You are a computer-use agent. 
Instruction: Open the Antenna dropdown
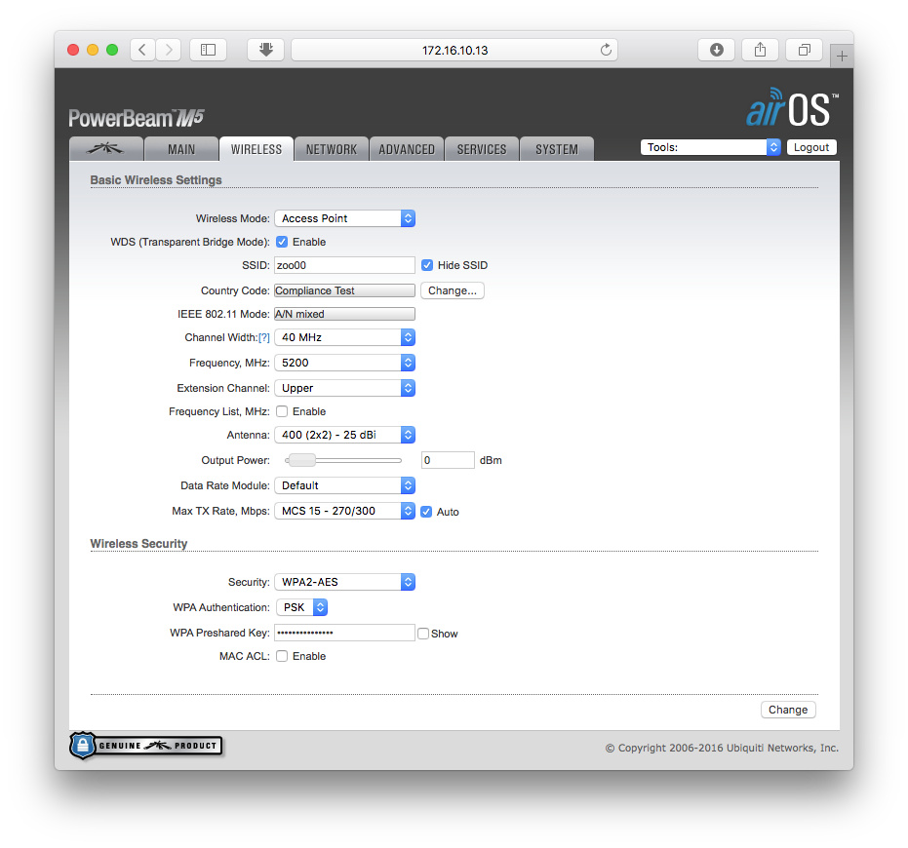tap(344, 435)
